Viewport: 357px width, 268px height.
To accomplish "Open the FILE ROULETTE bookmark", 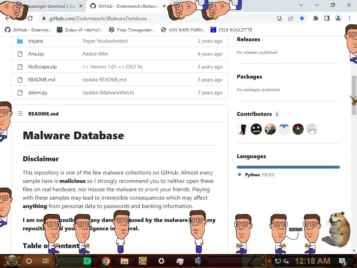I will [231, 30].
